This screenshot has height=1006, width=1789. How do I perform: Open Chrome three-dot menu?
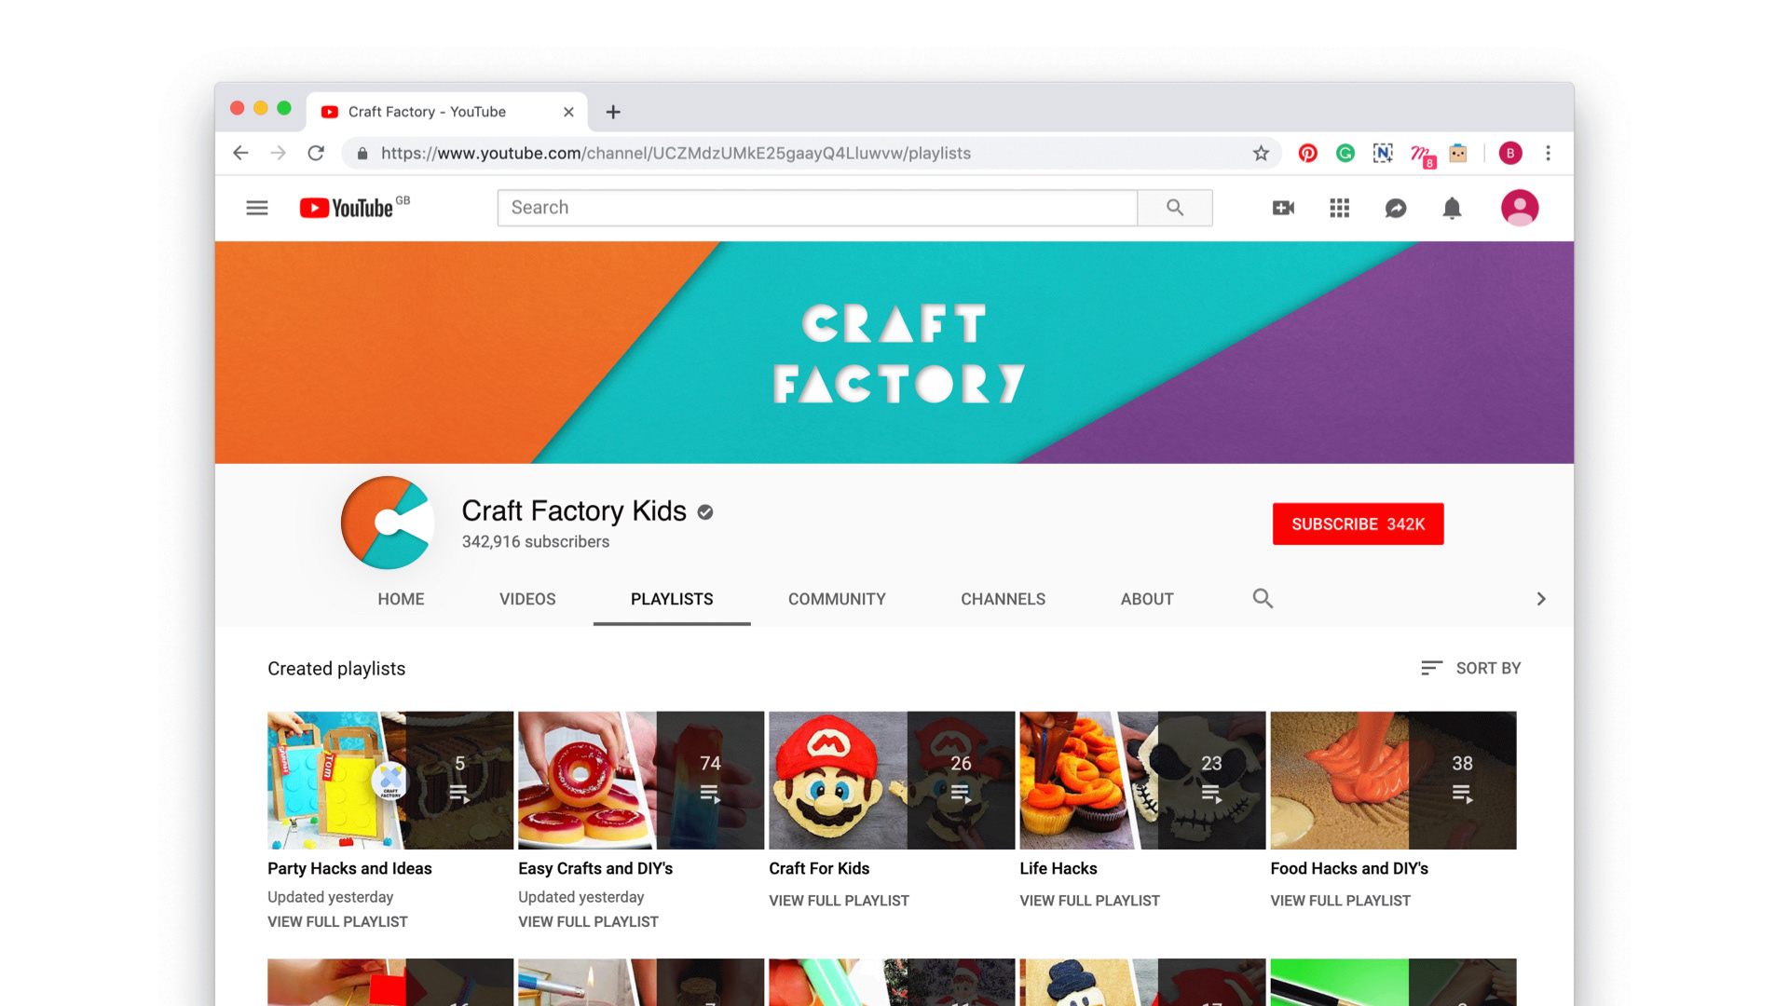(1548, 153)
